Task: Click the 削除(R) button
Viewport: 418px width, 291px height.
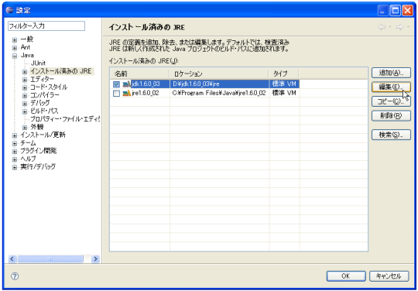Action: click(x=391, y=115)
